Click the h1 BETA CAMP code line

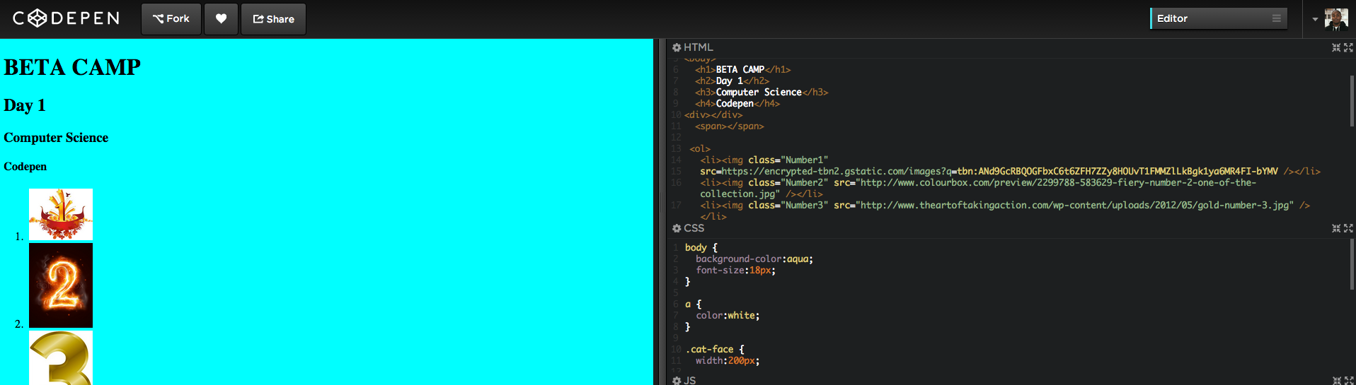click(742, 69)
